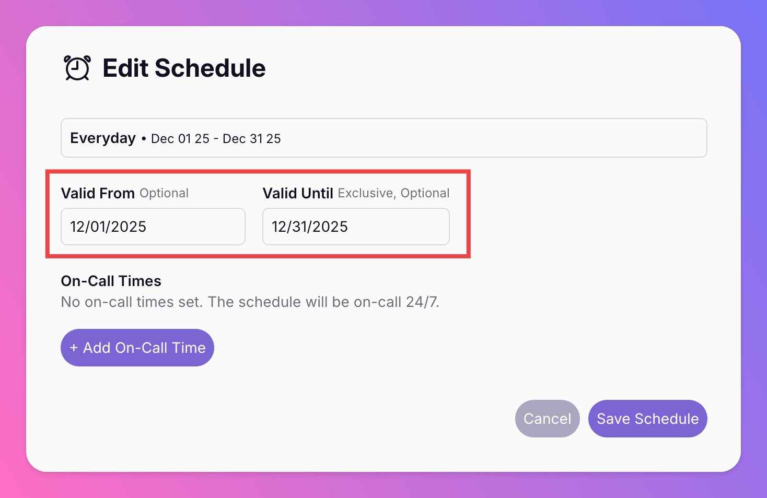Click the plus sign on Add On-Call Time

click(74, 348)
